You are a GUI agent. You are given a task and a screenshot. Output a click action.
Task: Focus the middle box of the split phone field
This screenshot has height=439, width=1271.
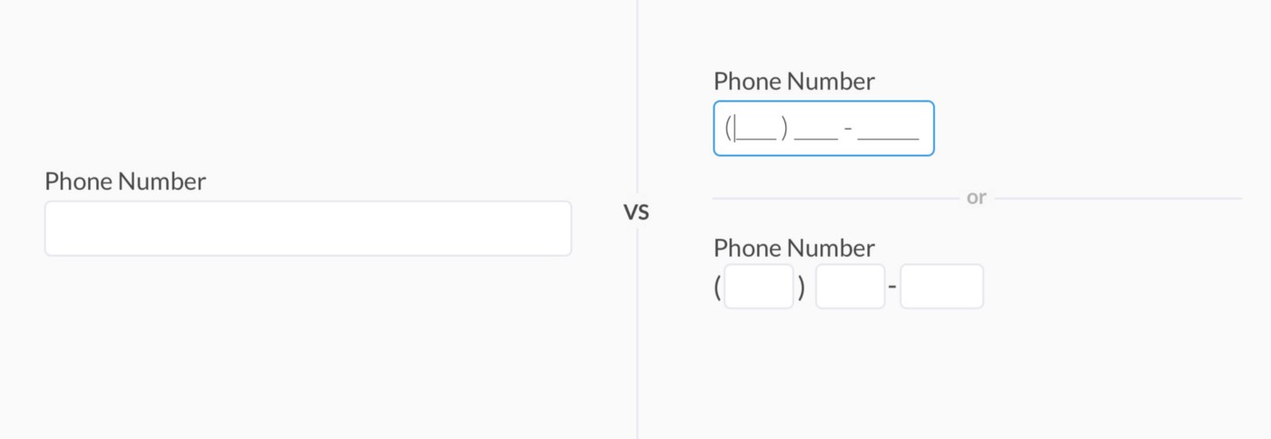(851, 287)
